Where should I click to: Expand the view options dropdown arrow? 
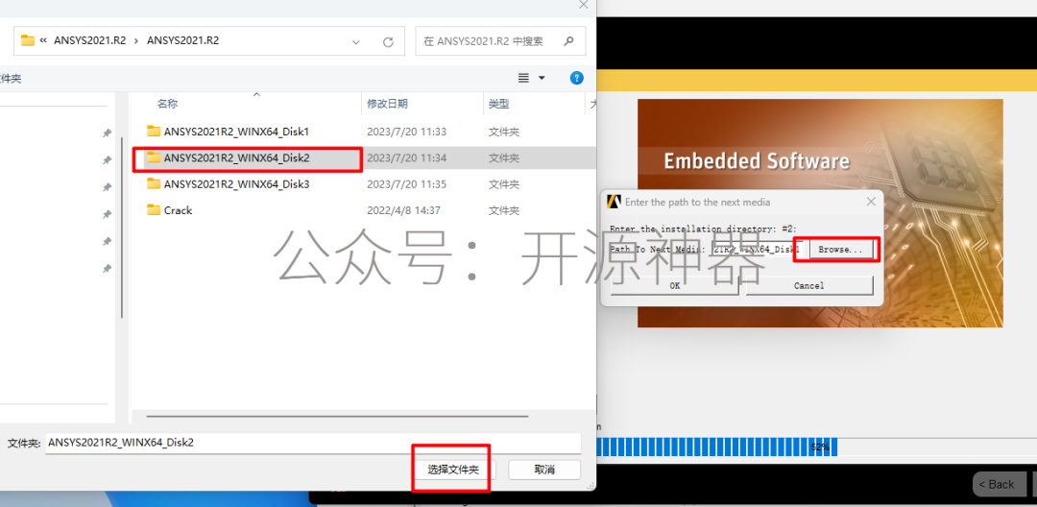(x=543, y=78)
